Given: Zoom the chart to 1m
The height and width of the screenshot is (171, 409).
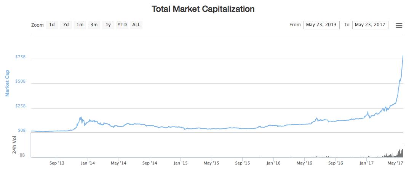Looking at the screenshot, I should click(80, 25).
